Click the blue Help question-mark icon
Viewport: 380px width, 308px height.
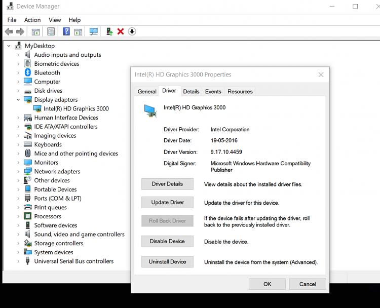66,31
